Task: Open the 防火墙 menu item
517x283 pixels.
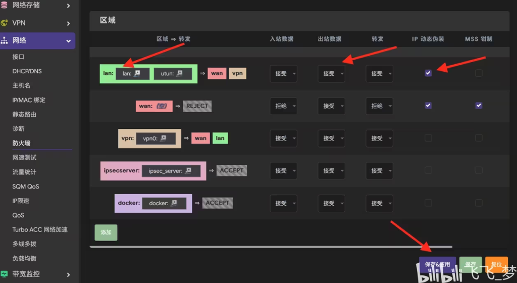Action: pyautogui.click(x=21, y=143)
